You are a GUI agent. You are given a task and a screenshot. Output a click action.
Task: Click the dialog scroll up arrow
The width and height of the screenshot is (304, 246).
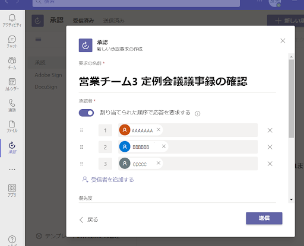pos(291,57)
